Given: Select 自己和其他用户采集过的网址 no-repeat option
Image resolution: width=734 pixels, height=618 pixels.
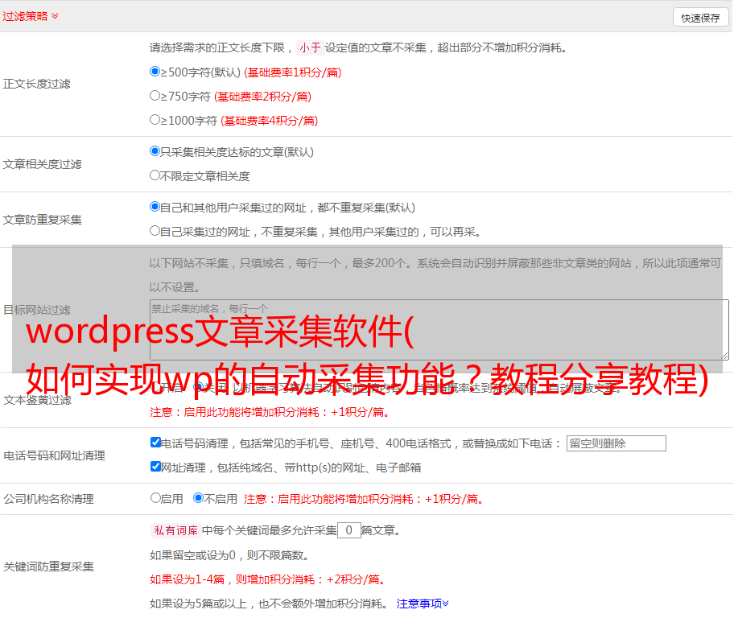Looking at the screenshot, I should pos(155,207).
